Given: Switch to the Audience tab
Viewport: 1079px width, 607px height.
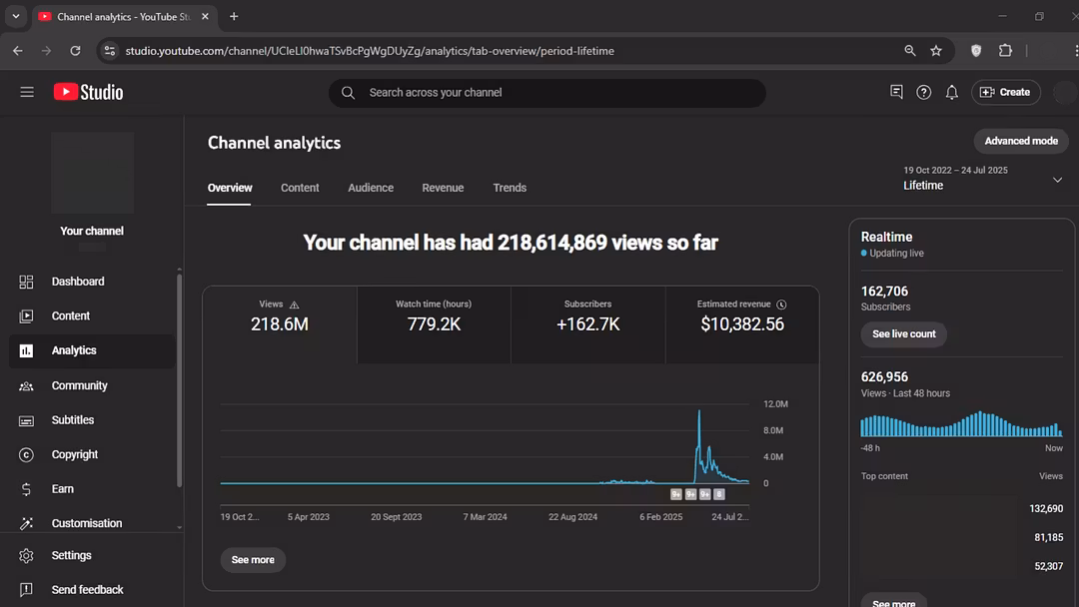Looking at the screenshot, I should click(x=371, y=188).
